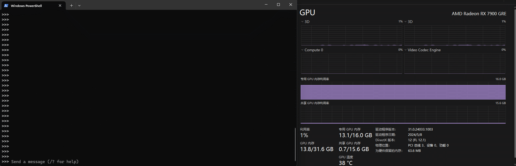The width and height of the screenshot is (516, 166).
Task: Close the Windows PowerShell tab
Action: pos(60,6)
